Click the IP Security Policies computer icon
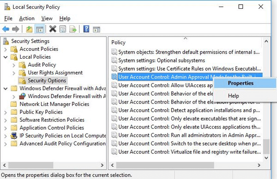 (x=14, y=136)
